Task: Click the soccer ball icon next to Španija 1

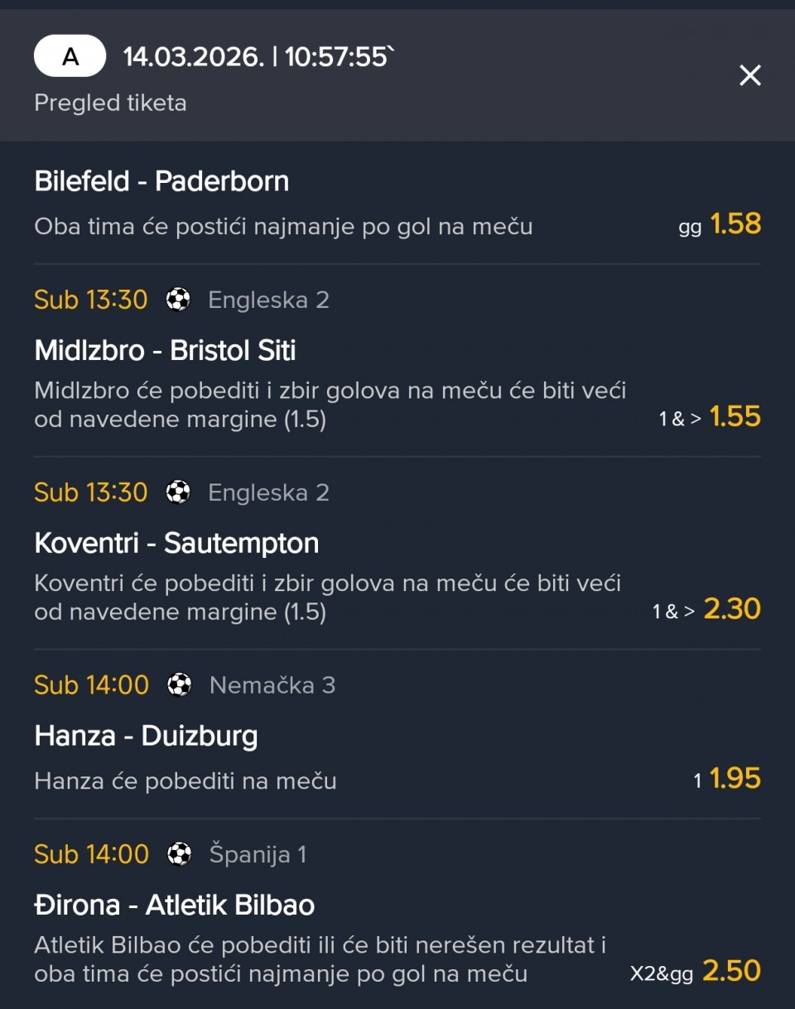Action: pyautogui.click(x=179, y=854)
